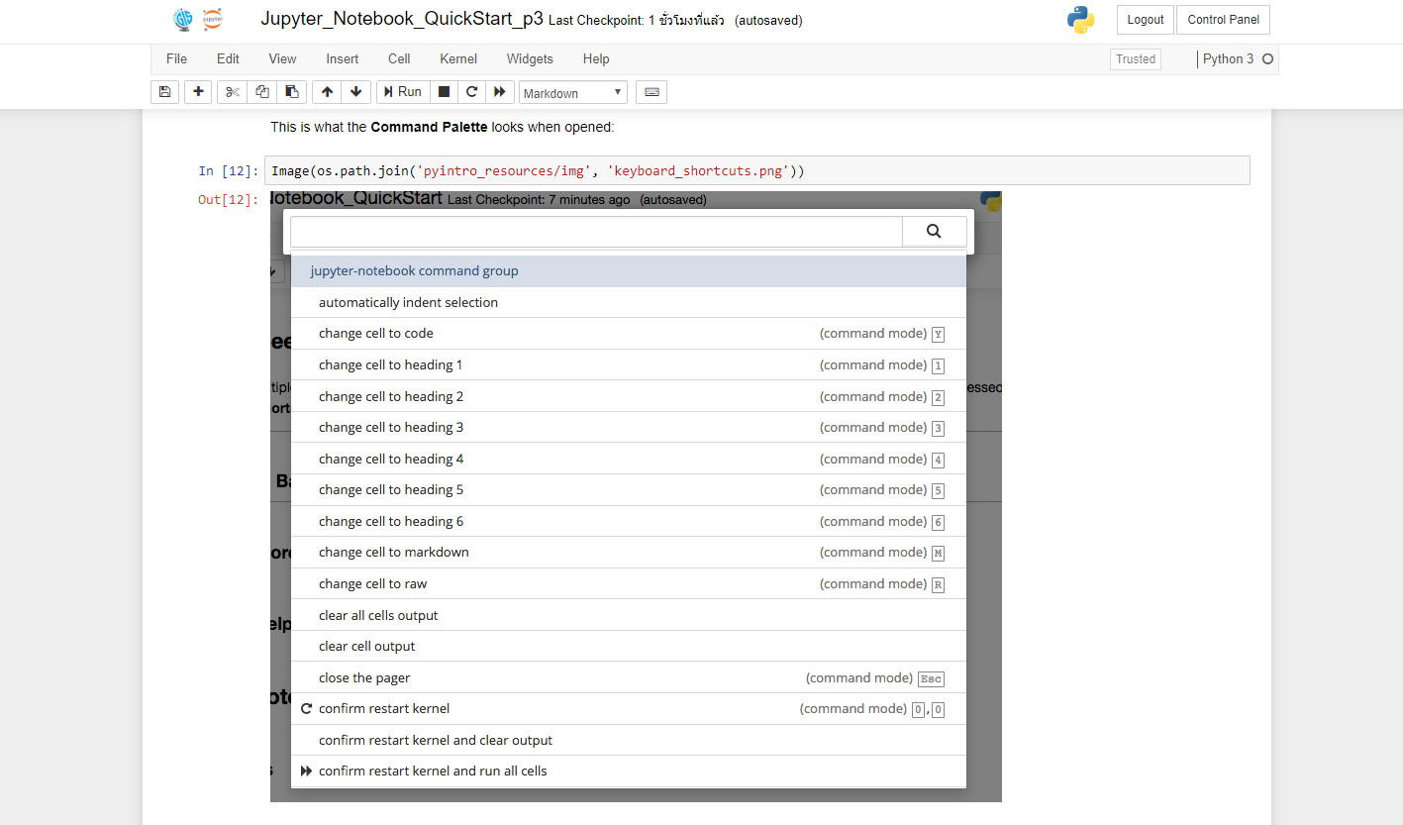Open the Widgets menu

529,58
